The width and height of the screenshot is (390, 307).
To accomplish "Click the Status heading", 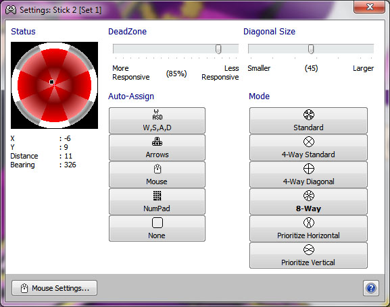I will pyautogui.click(x=23, y=32).
